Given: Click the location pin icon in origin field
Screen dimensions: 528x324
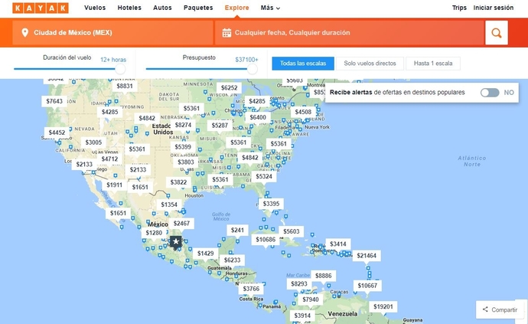Looking at the screenshot, I should 25,33.
